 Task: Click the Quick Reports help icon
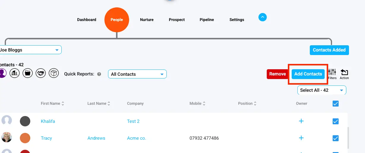99,74
